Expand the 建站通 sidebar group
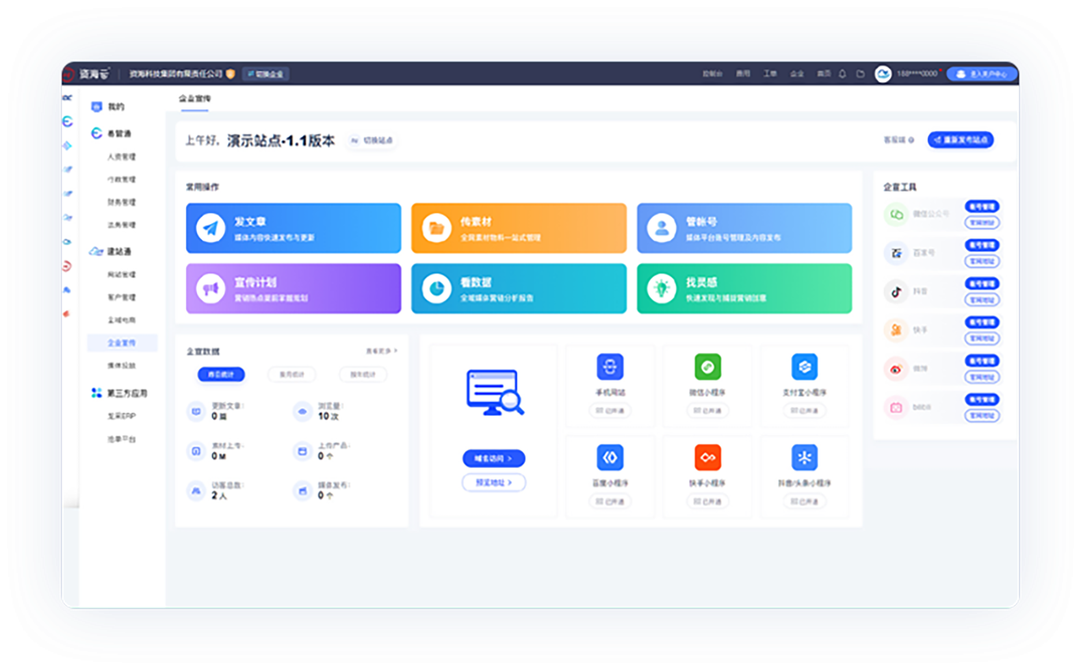This screenshot has width=1081, height=670. [118, 252]
